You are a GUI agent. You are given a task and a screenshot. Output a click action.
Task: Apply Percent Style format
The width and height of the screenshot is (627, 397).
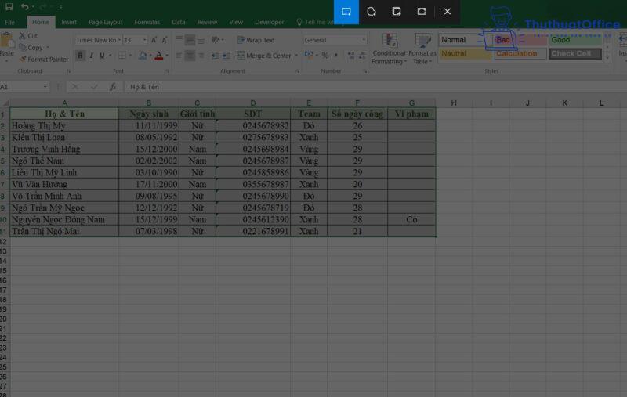pos(325,56)
